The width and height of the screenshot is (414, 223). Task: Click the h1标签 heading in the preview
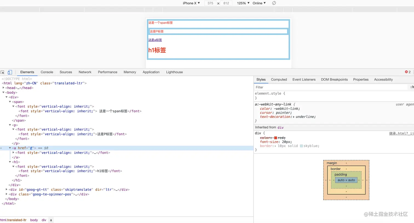[157, 50]
